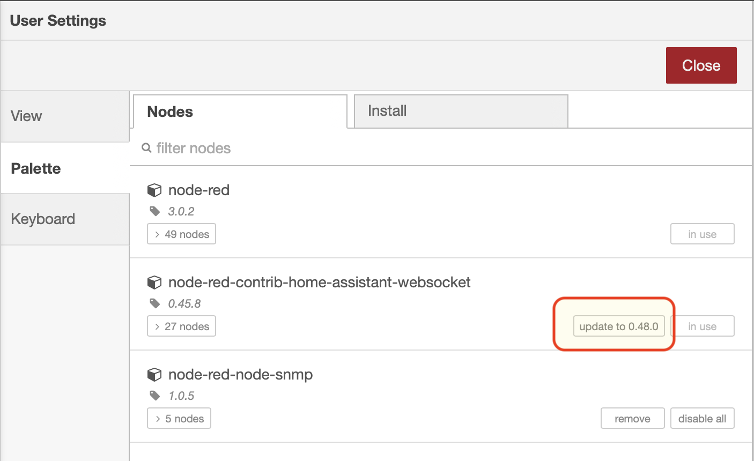Remove the node-red-node-snmp package
Viewport: 754px width, 461px height.
click(x=632, y=419)
